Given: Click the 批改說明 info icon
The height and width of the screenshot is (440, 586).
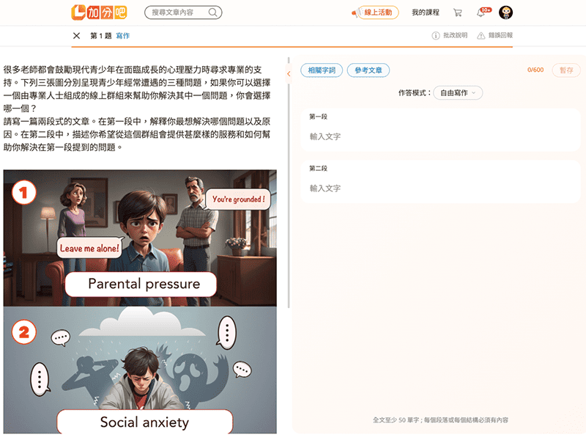Looking at the screenshot, I should (x=436, y=36).
